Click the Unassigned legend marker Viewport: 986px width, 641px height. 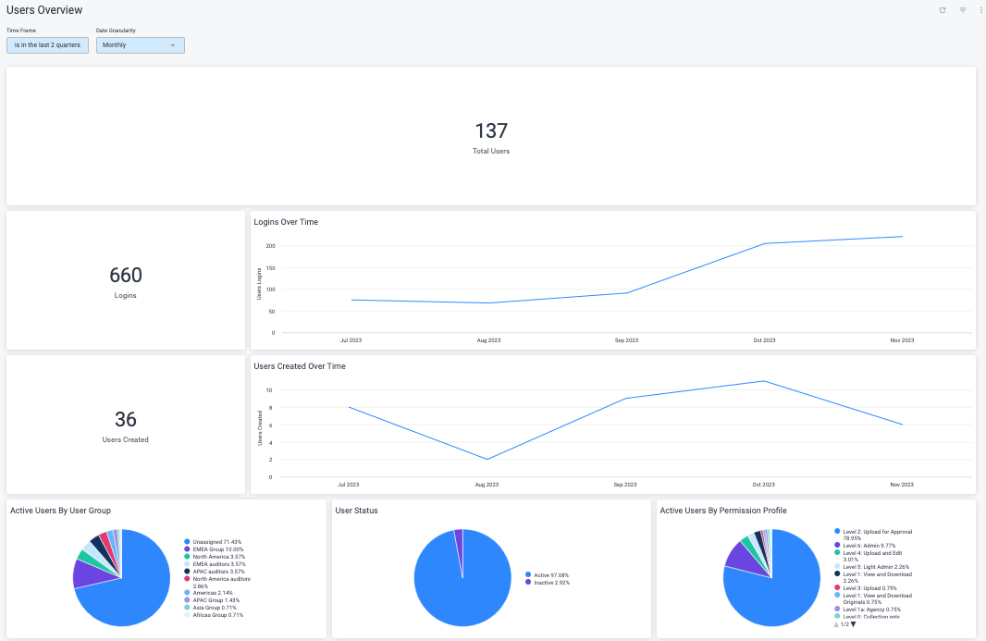pyautogui.click(x=186, y=542)
